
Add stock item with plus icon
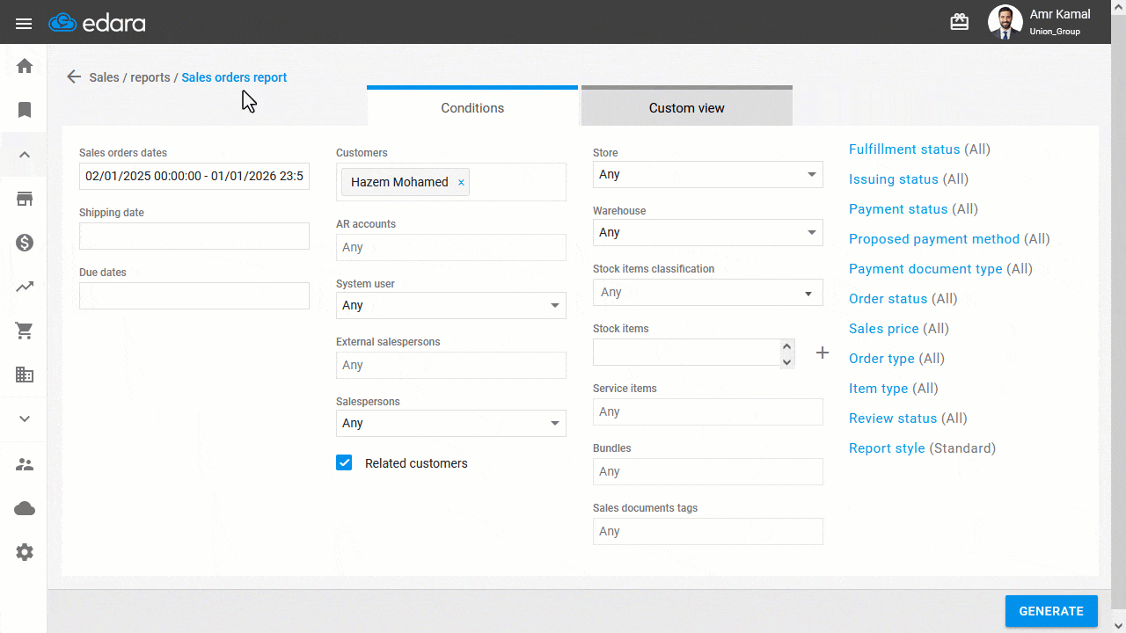823,353
